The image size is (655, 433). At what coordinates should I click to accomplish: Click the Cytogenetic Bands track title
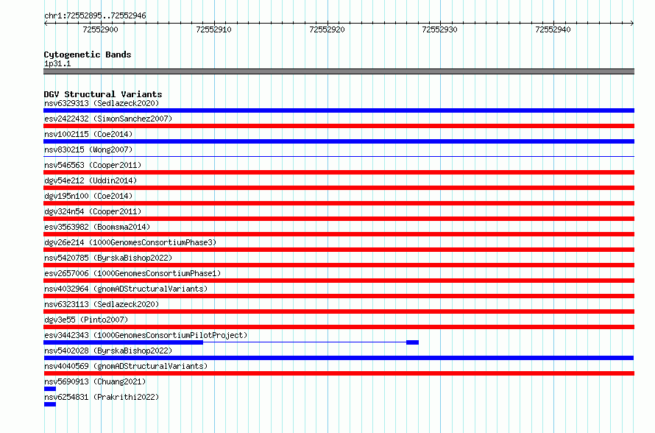pos(88,54)
